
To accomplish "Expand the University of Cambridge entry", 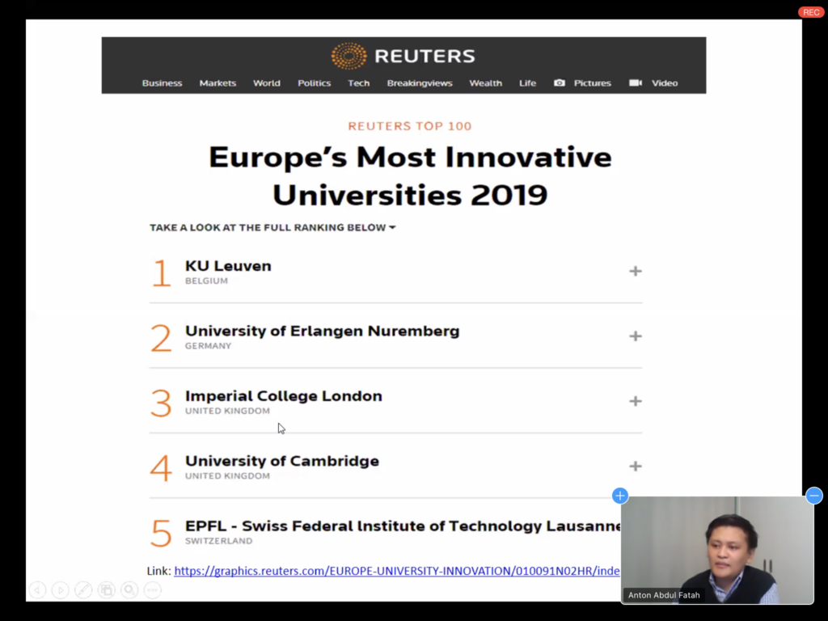I will coord(636,467).
